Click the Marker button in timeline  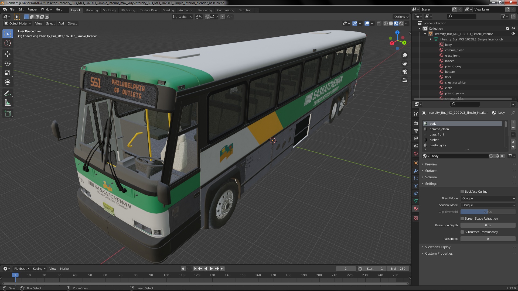(x=65, y=269)
